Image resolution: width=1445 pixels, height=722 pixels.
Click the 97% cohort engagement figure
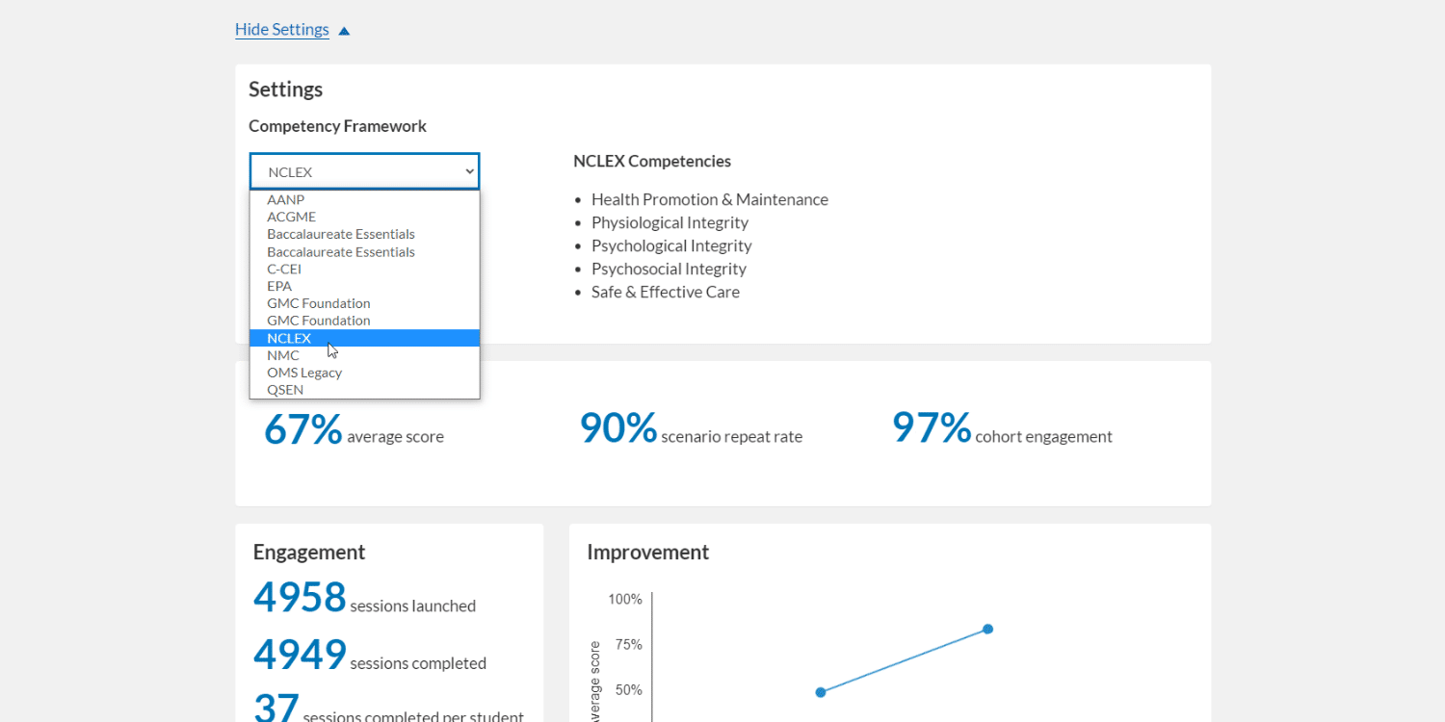(x=932, y=428)
